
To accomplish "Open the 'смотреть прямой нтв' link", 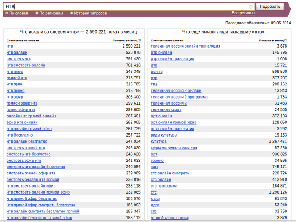I will (26, 148).
